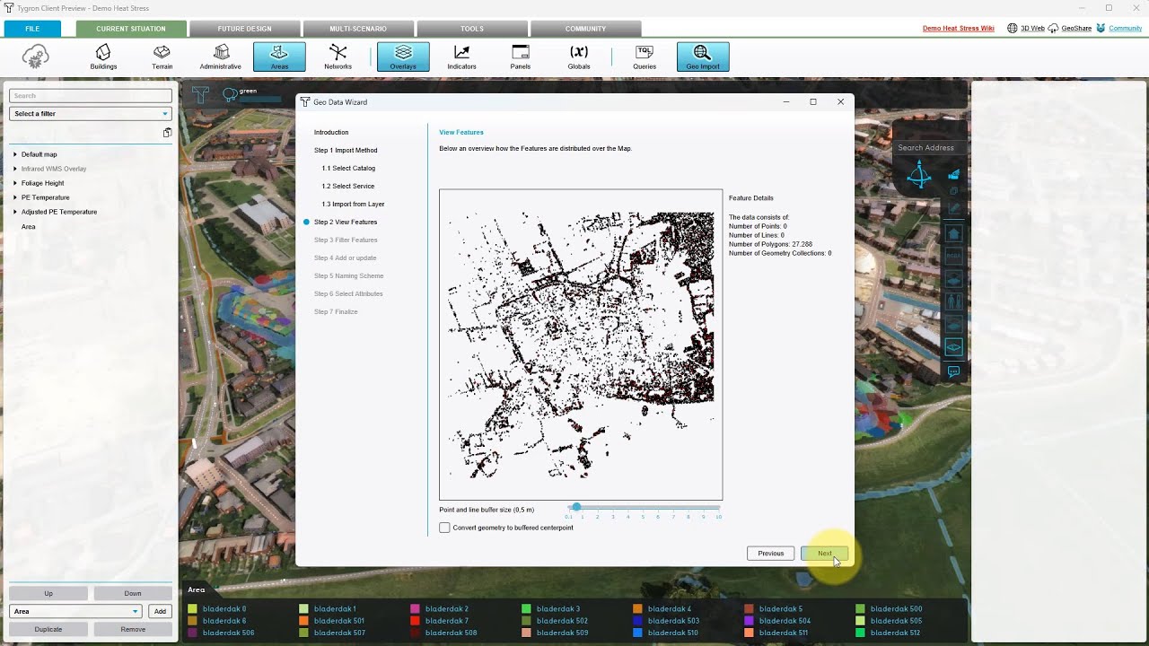Open the chat bubble icon in map toolbar

point(953,371)
